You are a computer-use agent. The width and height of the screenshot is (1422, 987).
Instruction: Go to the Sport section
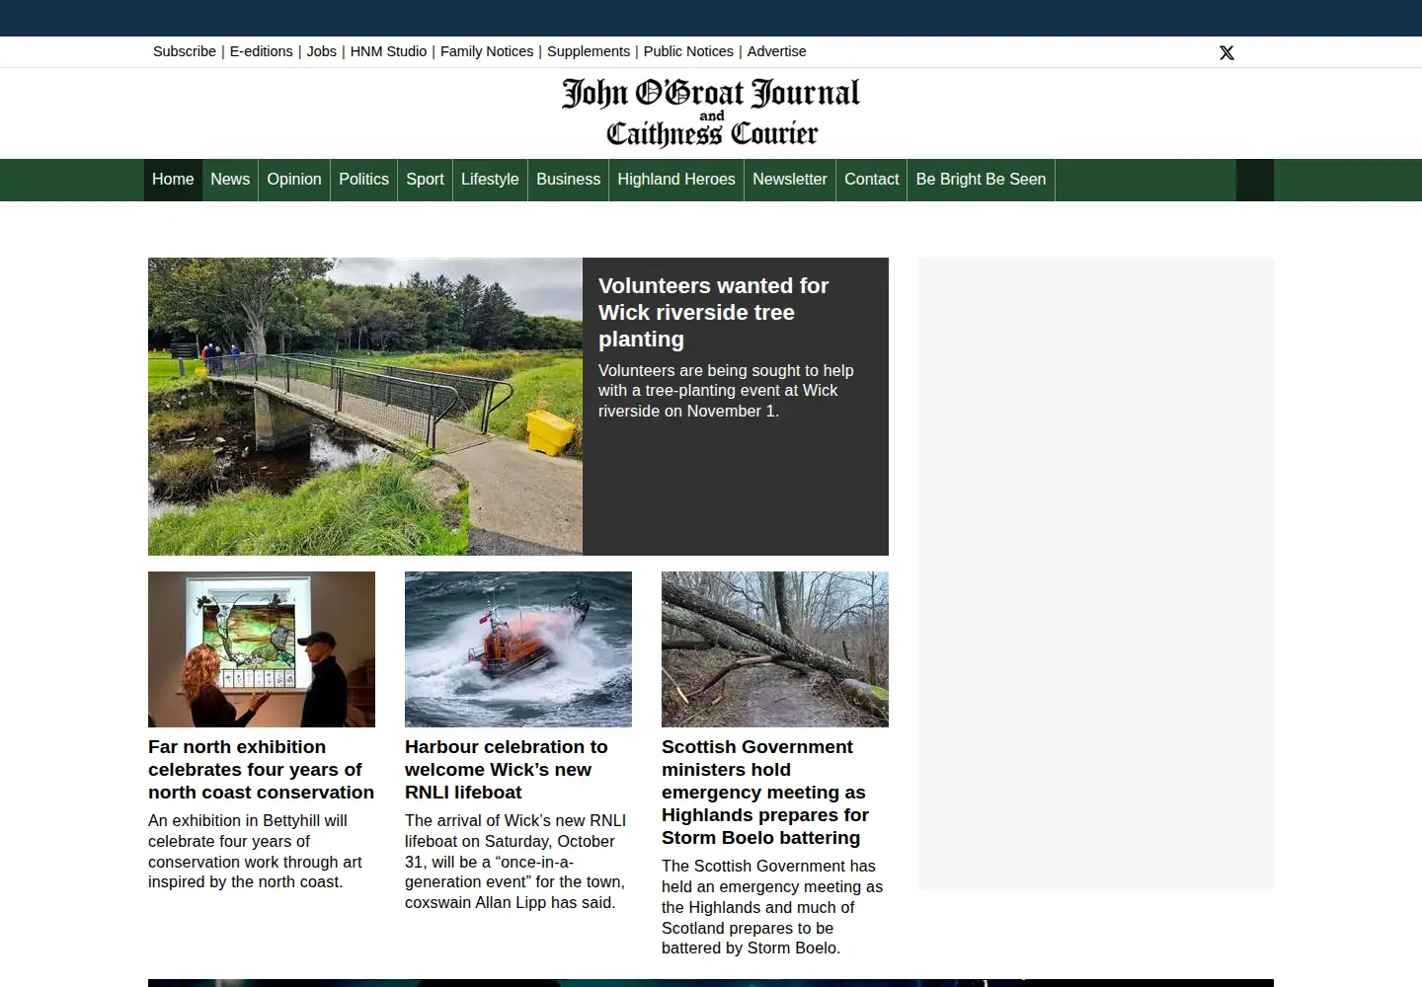coord(425,180)
